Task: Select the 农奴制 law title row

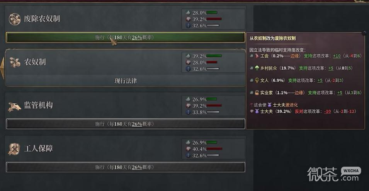Action: click(126, 62)
